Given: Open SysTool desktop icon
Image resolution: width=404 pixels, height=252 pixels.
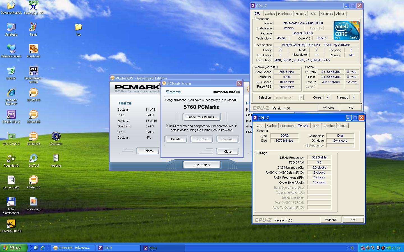Looking at the screenshot, I should pyautogui.click(x=33, y=160).
